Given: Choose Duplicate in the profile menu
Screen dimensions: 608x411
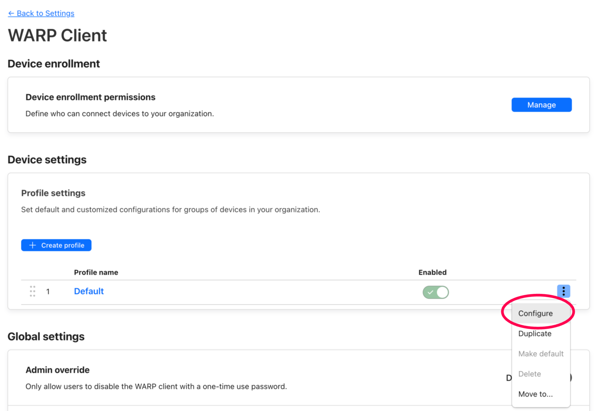Looking at the screenshot, I should (541, 334).
